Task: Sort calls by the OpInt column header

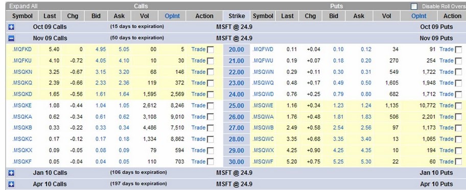Action: [172, 16]
